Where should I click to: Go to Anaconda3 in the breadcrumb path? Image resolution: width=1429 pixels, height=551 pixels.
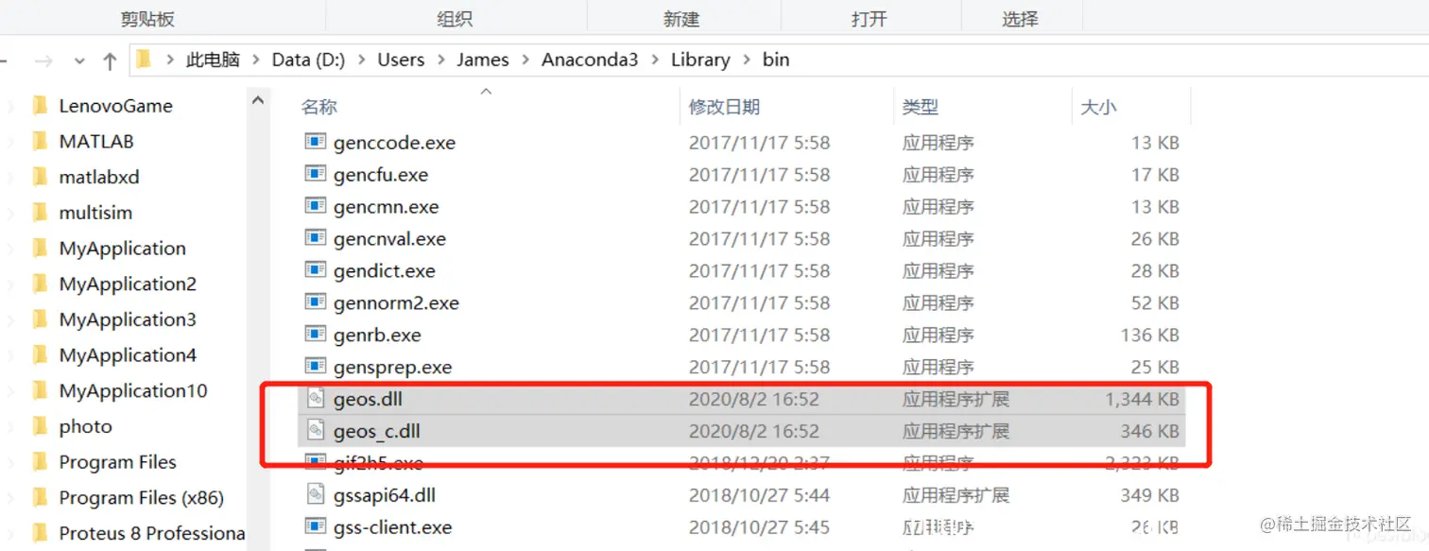point(590,60)
